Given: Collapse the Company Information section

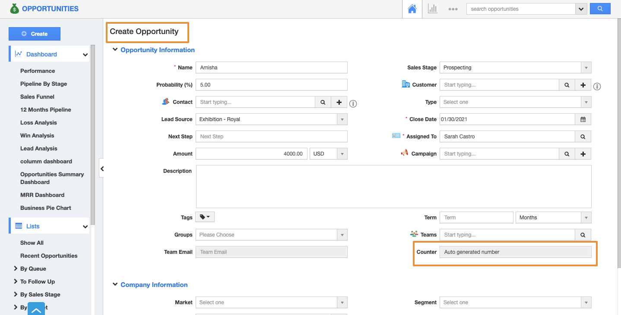Looking at the screenshot, I should pos(115,284).
